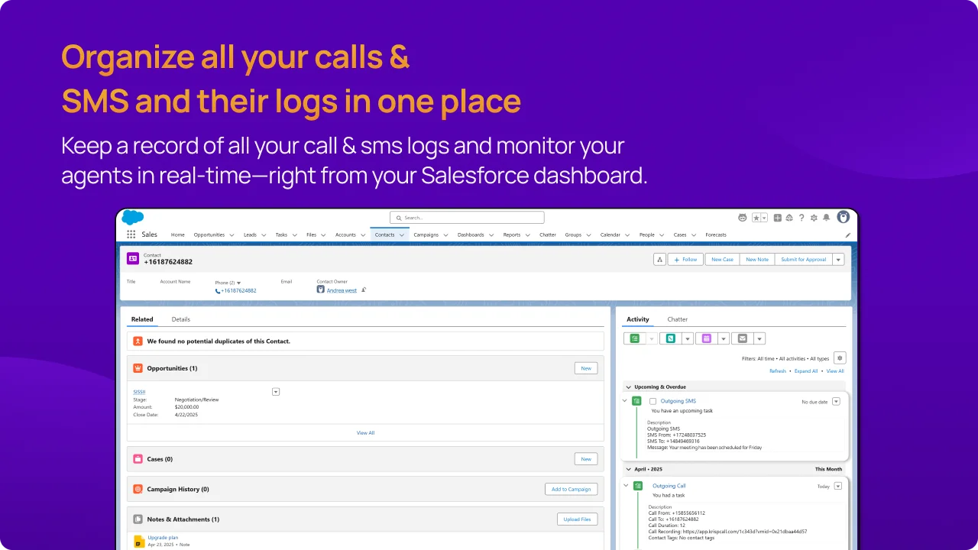Click the Andrea west owner avatar

(x=321, y=290)
